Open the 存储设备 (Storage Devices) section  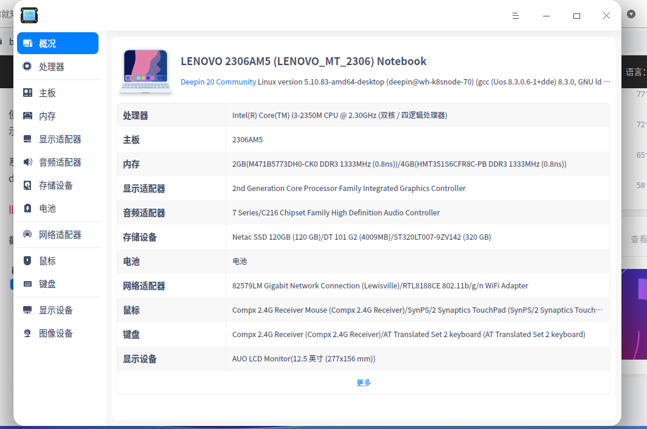point(58,185)
